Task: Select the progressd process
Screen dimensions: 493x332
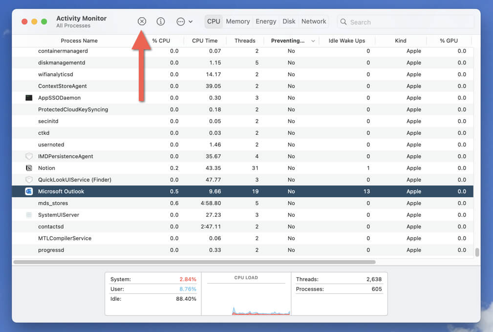Action: coord(242,250)
